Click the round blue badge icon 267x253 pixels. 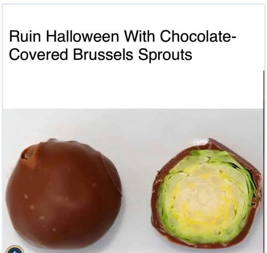tap(14, 250)
